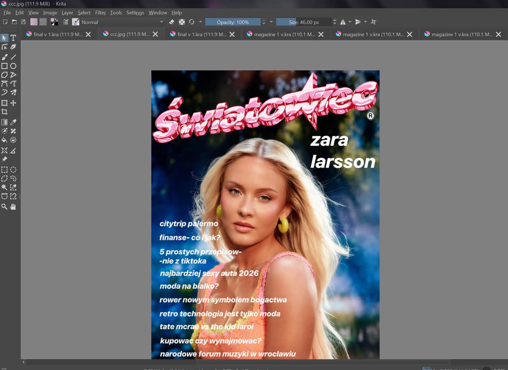Click the Opacity 100% slider
Image resolution: width=508 pixels, height=370 pixels.
point(233,22)
